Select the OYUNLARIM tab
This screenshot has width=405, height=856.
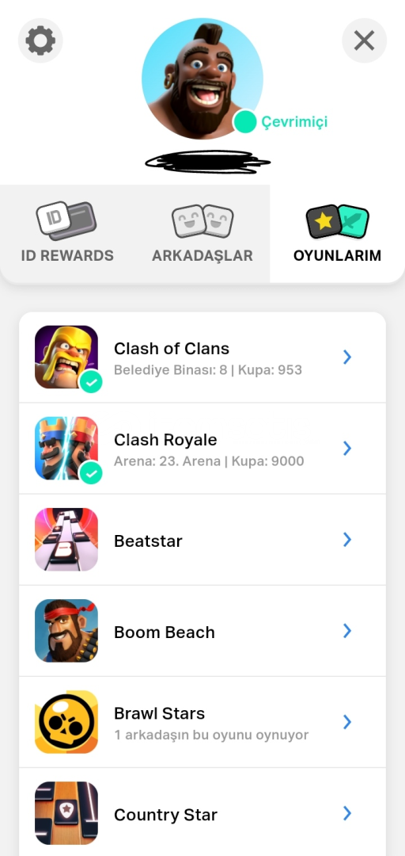(338, 233)
